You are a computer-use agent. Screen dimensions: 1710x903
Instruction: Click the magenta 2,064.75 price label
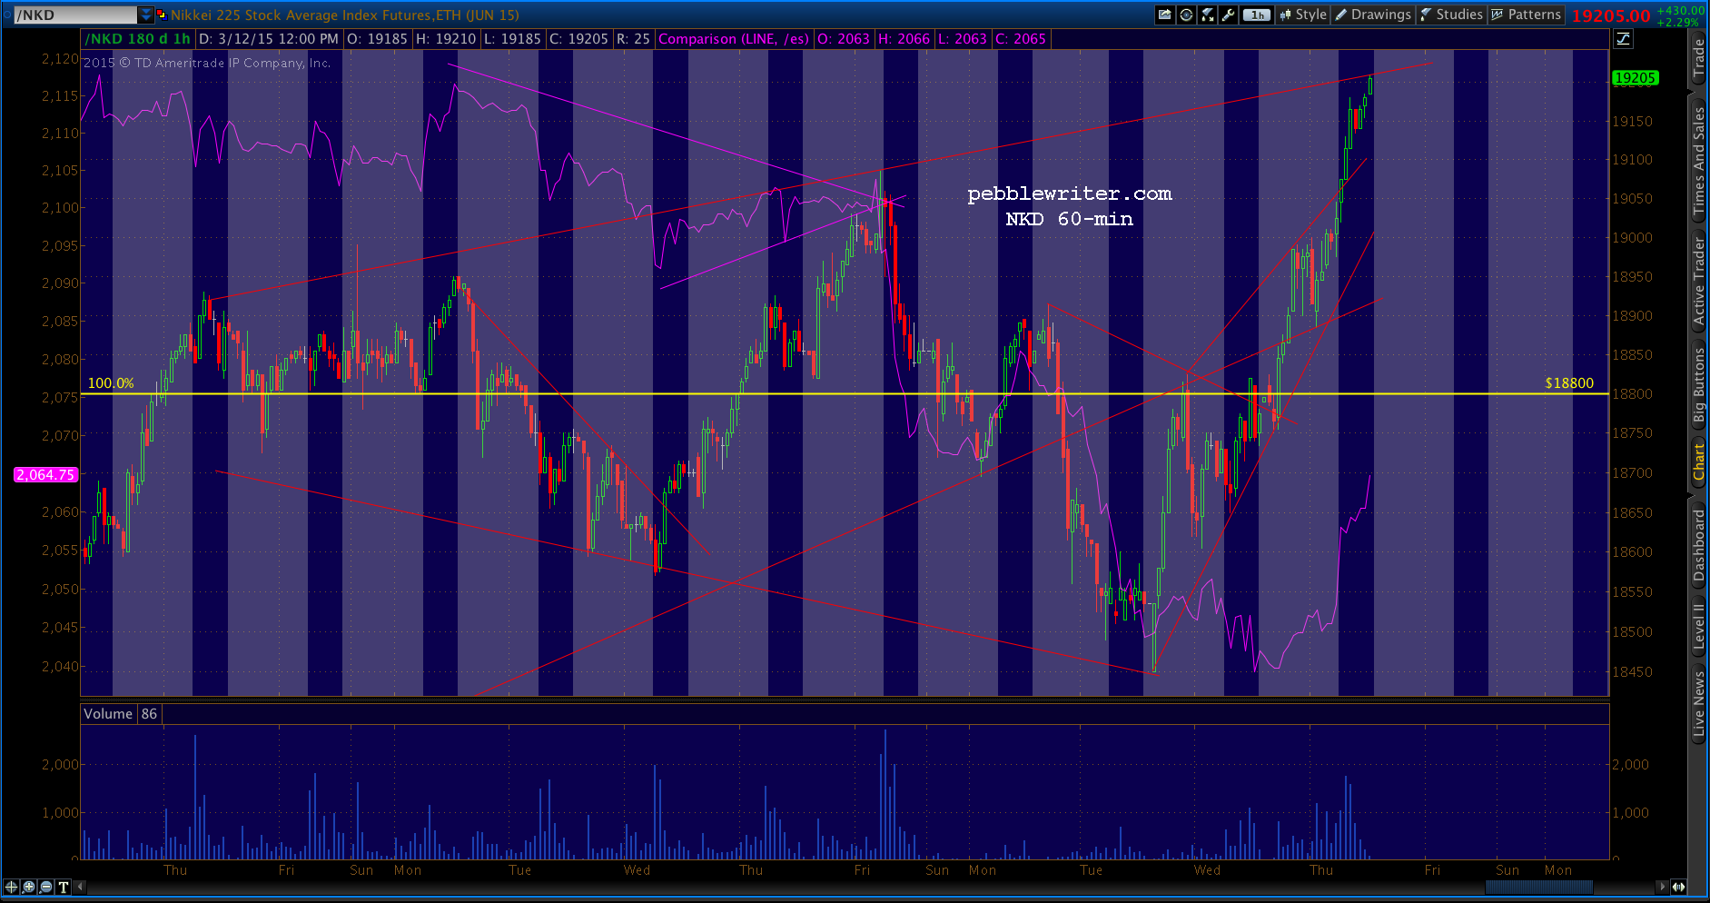[46, 475]
